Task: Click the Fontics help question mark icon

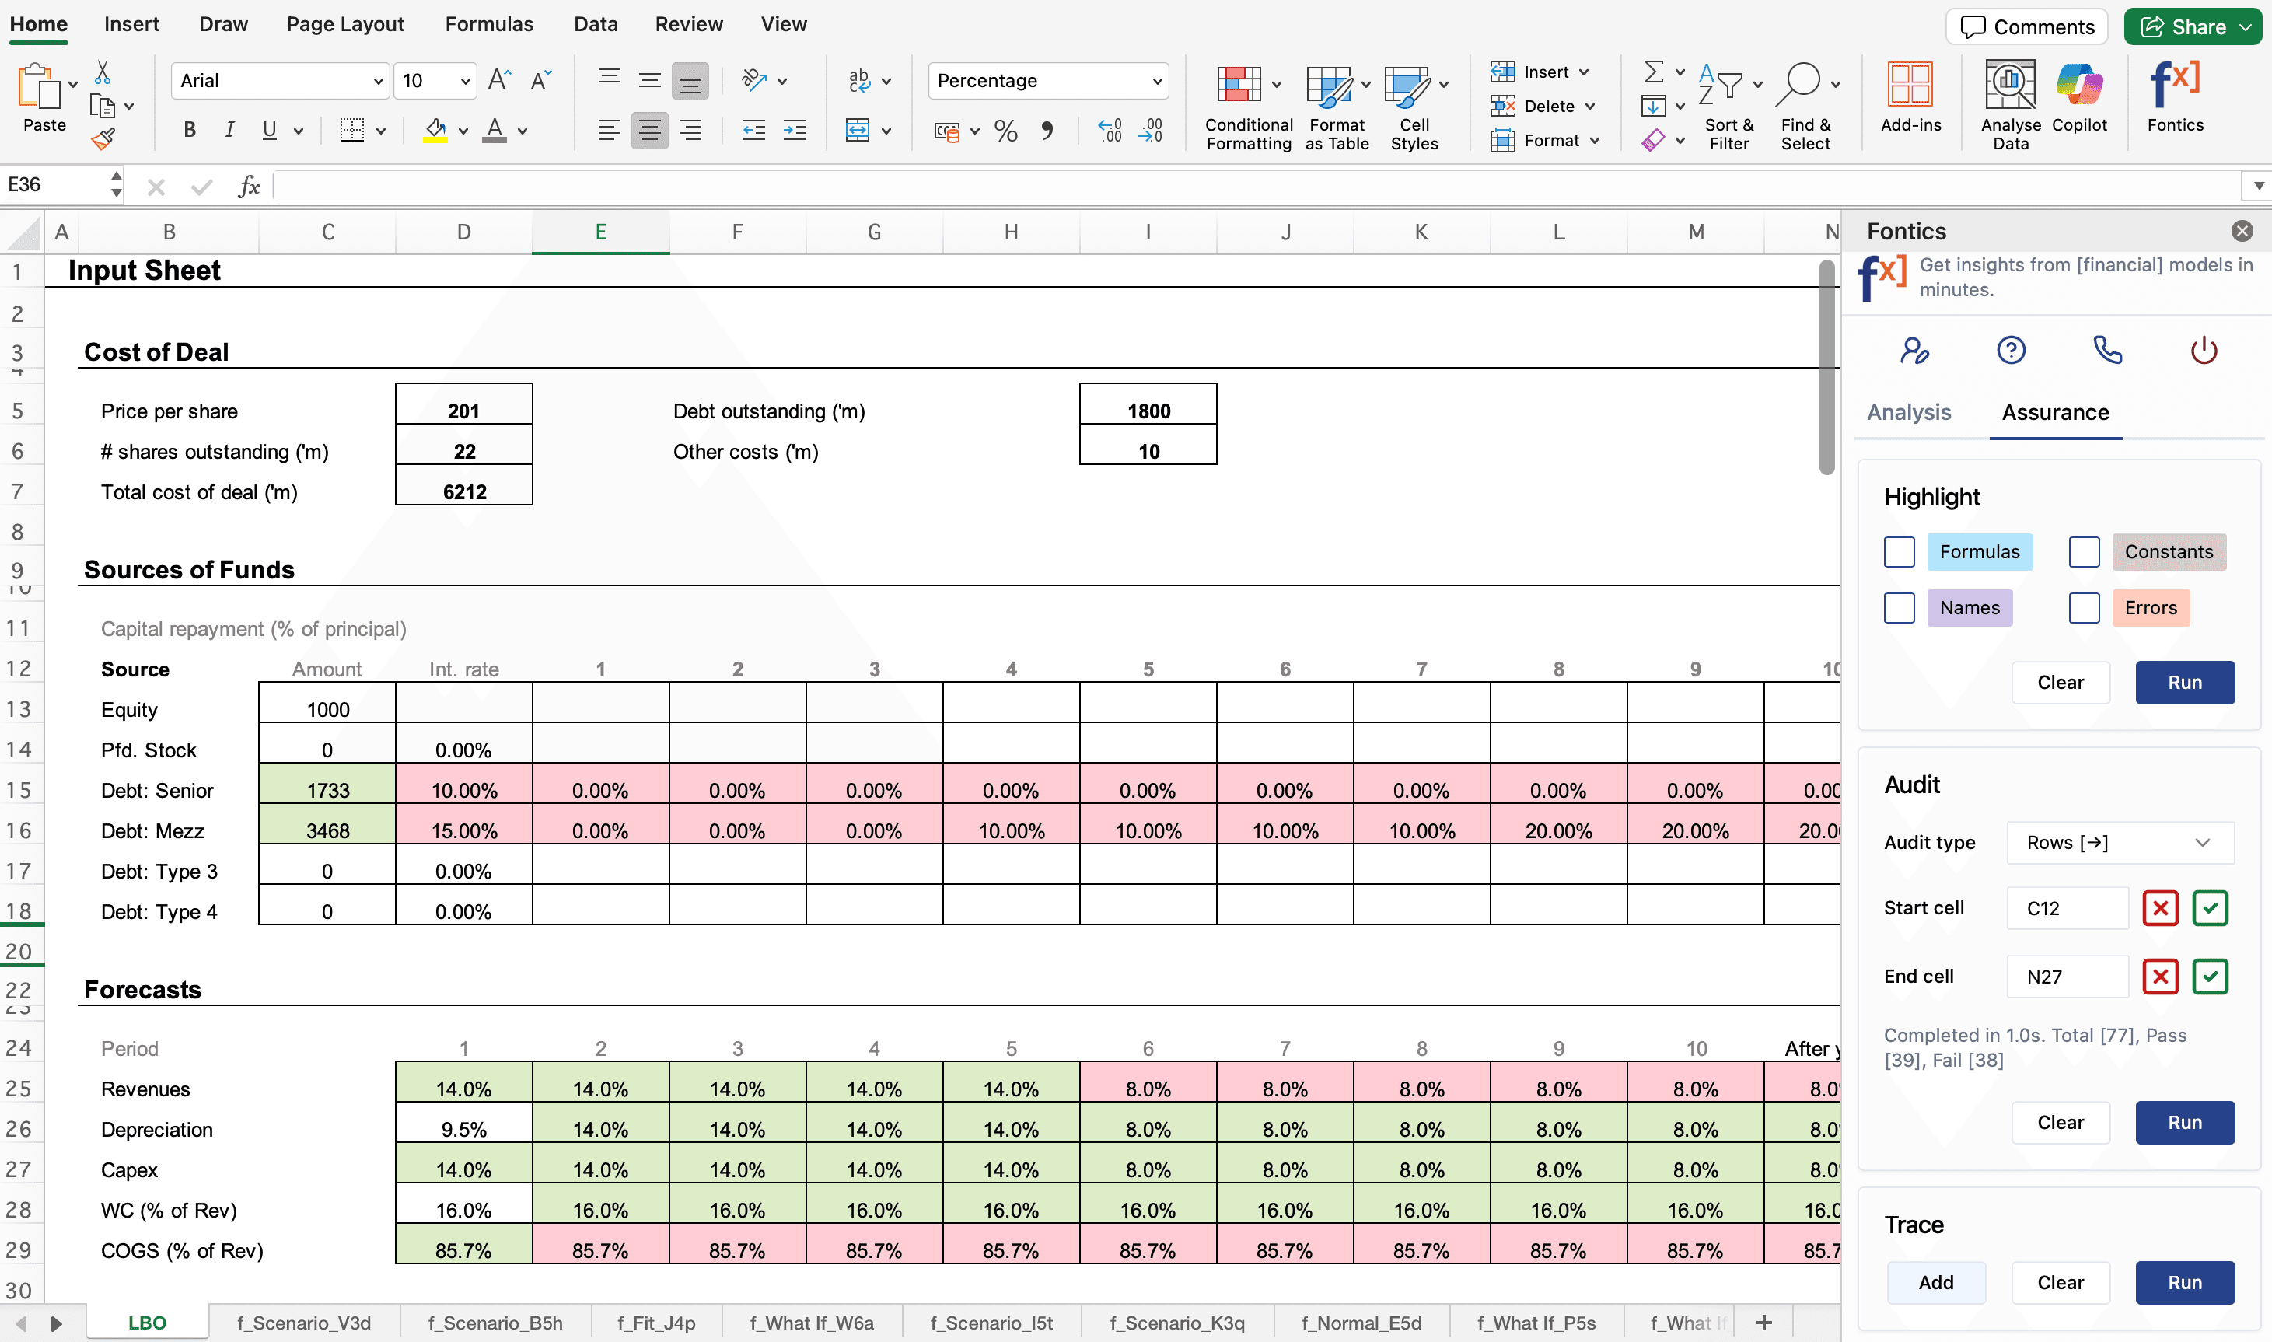Action: pyautogui.click(x=2011, y=350)
